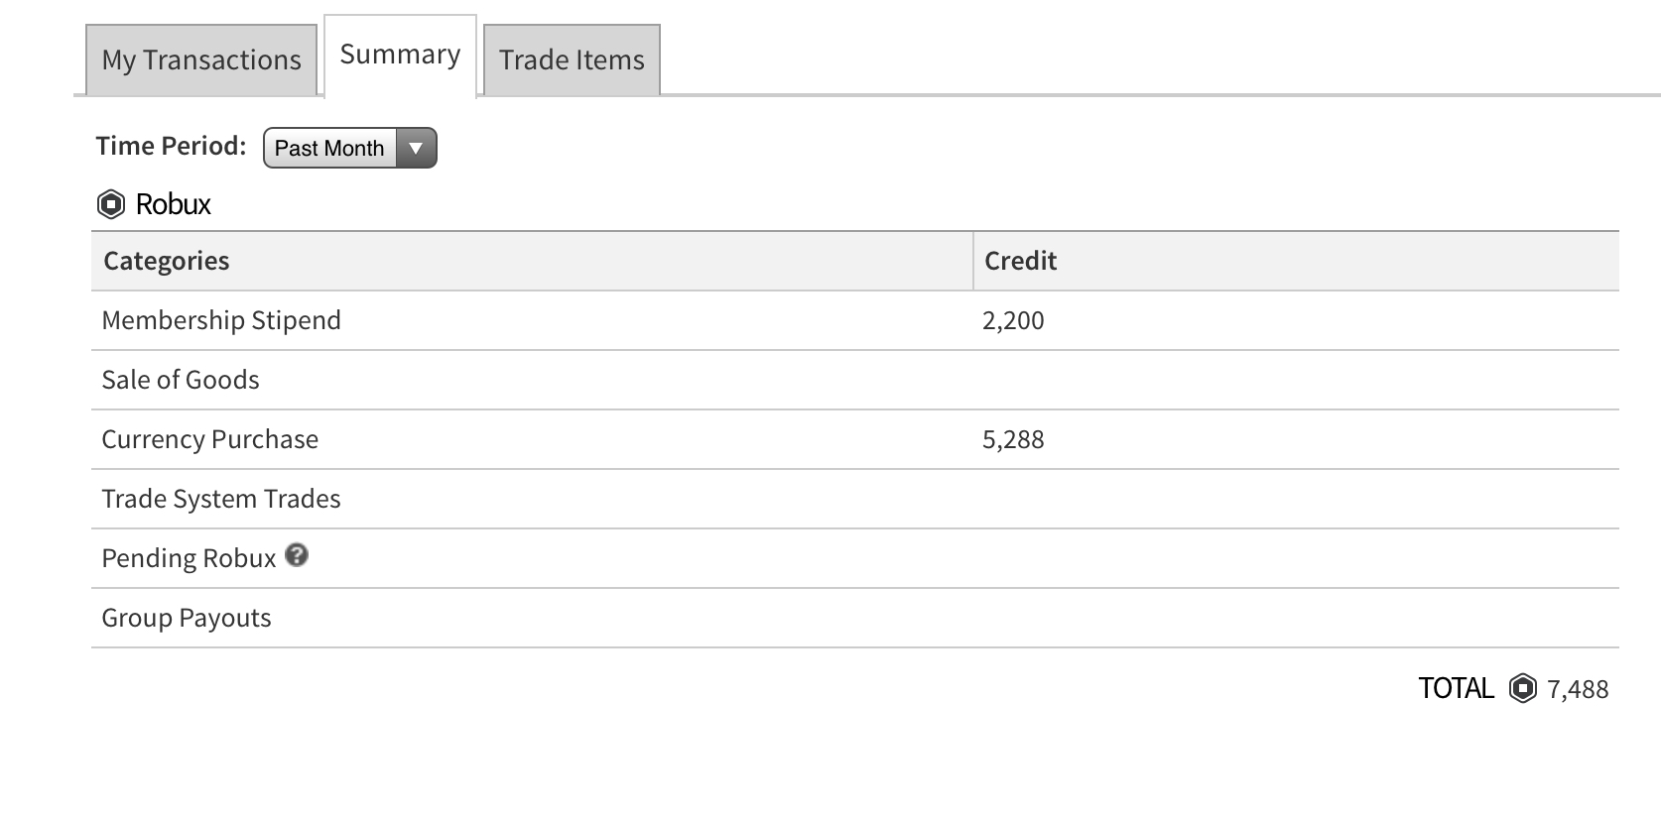Select the Group Payouts row label
Viewport: 1661px width, 816px height.
coord(187,618)
